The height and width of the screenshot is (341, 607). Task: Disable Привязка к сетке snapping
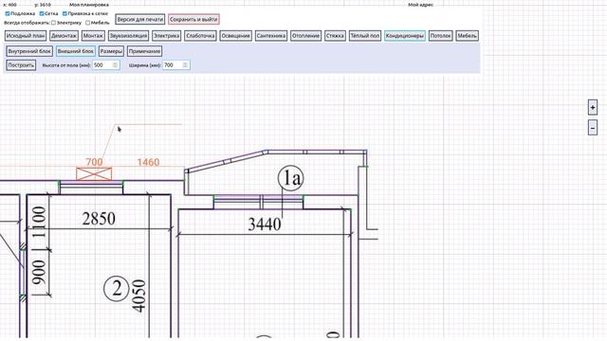pyautogui.click(x=64, y=13)
